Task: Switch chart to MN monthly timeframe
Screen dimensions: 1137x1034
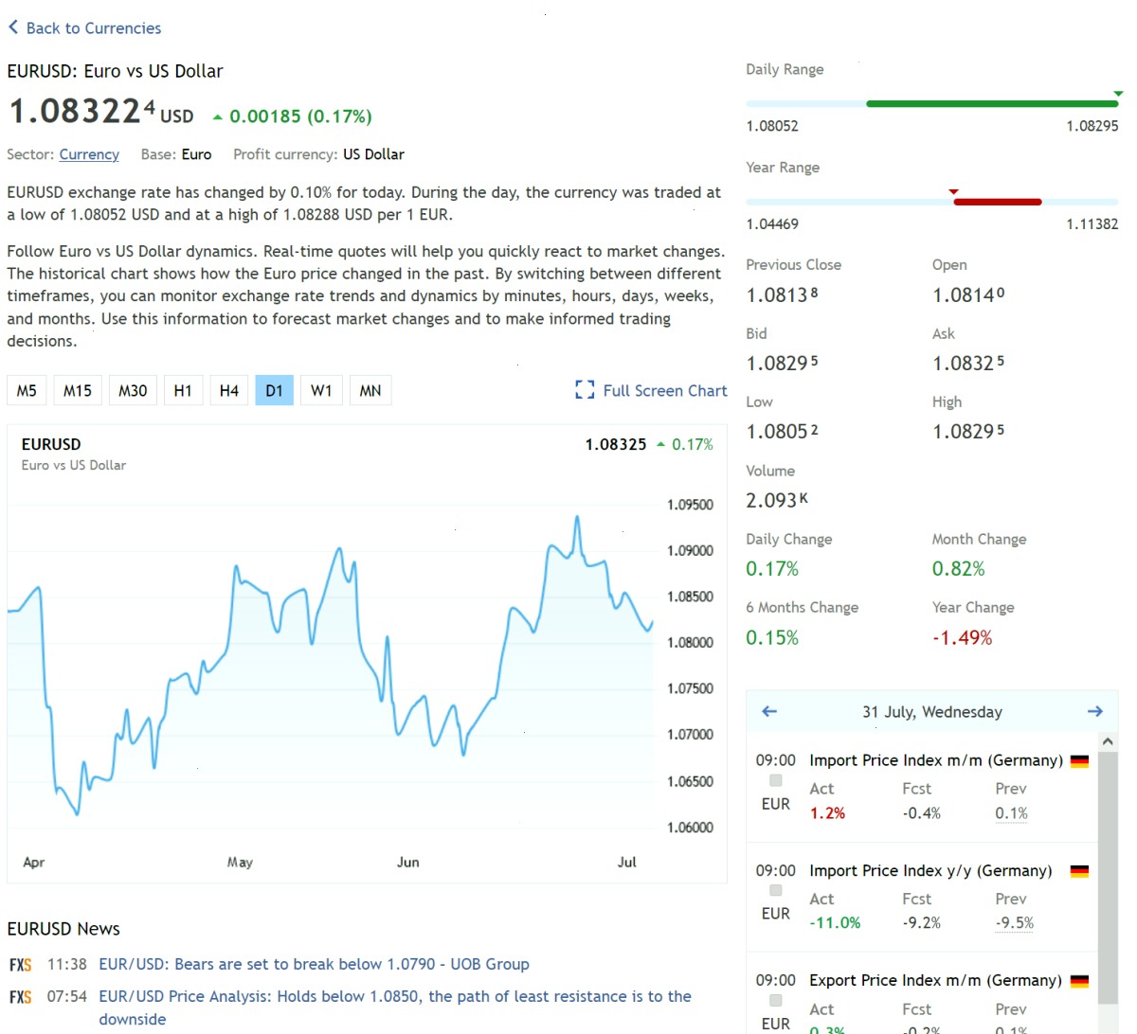Action: tap(370, 390)
